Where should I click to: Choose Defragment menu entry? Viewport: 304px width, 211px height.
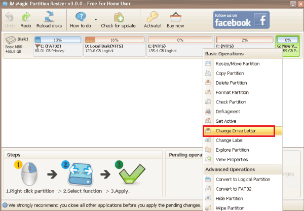point(243,112)
